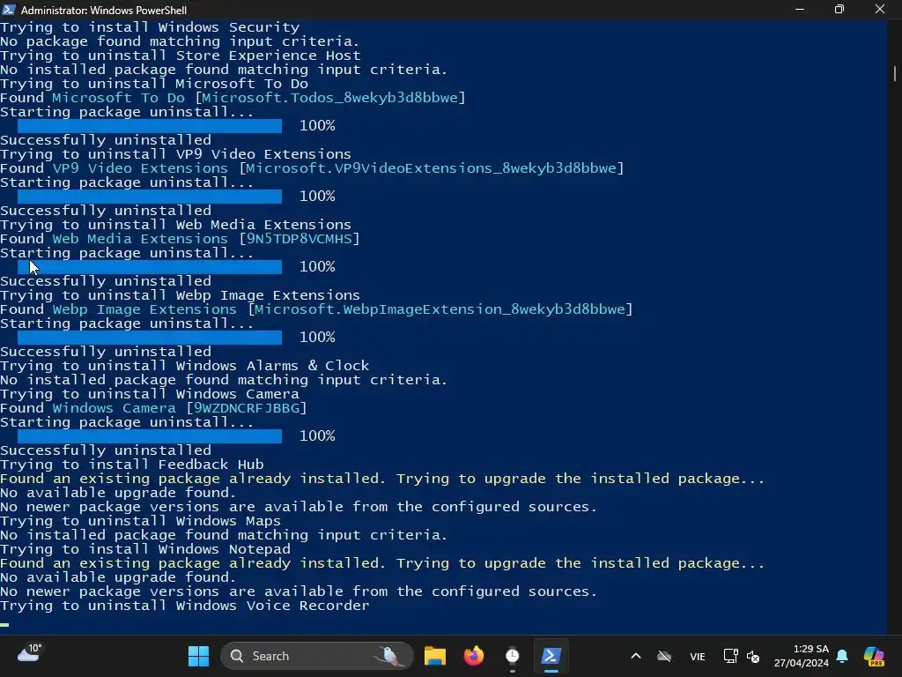The height and width of the screenshot is (677, 902).
Task: Switch input language VIE
Action: (x=698, y=656)
